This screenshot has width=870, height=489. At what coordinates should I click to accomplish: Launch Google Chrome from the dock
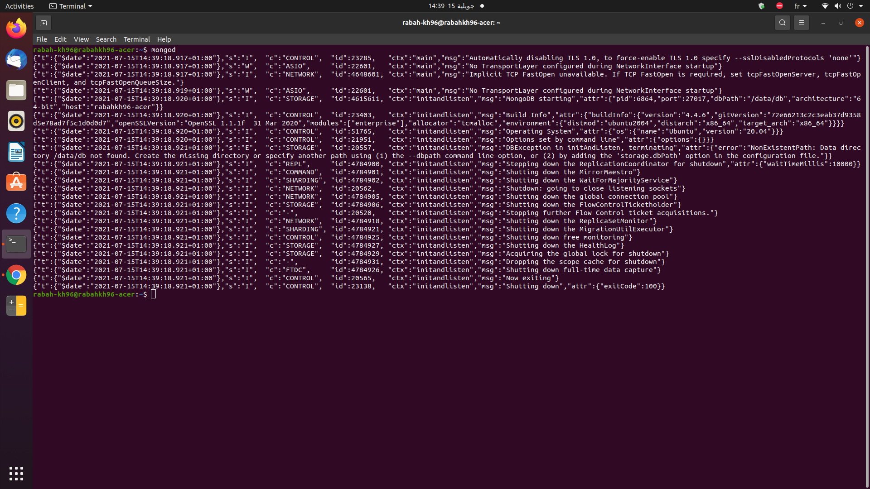(16, 275)
